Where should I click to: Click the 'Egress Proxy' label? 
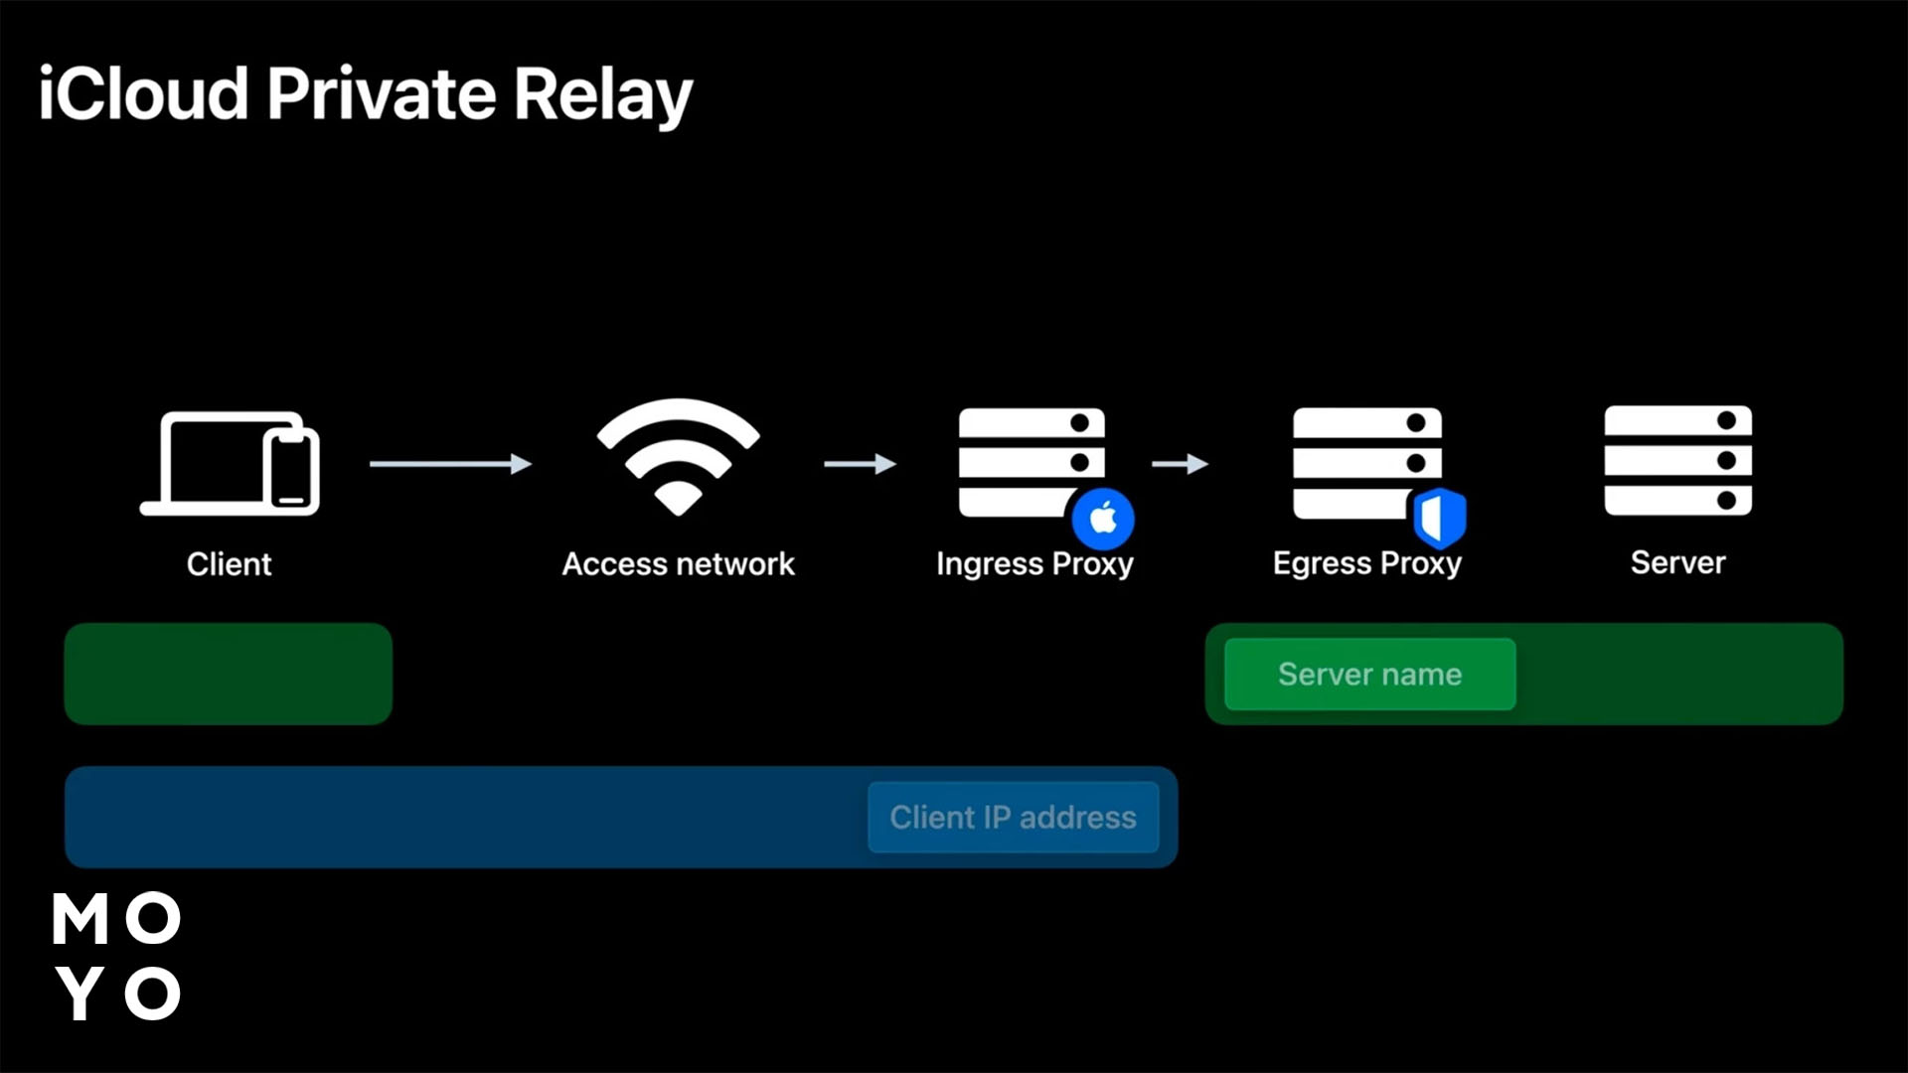(x=1367, y=563)
